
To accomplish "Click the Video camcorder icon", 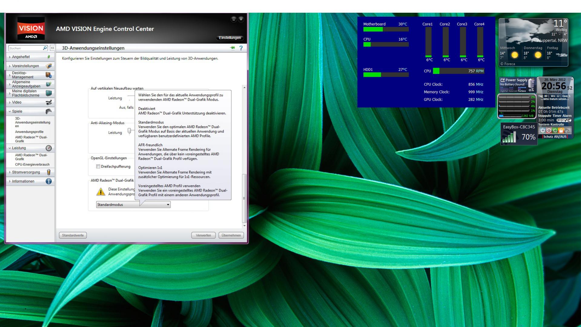I will click(48, 102).
